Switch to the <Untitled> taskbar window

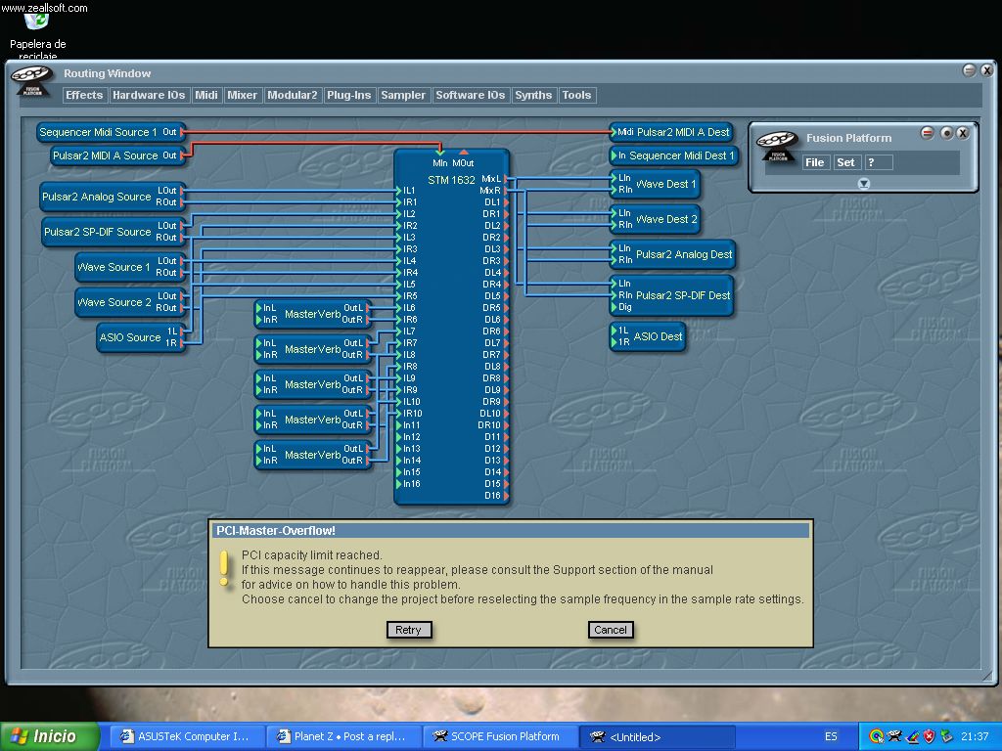[657, 736]
